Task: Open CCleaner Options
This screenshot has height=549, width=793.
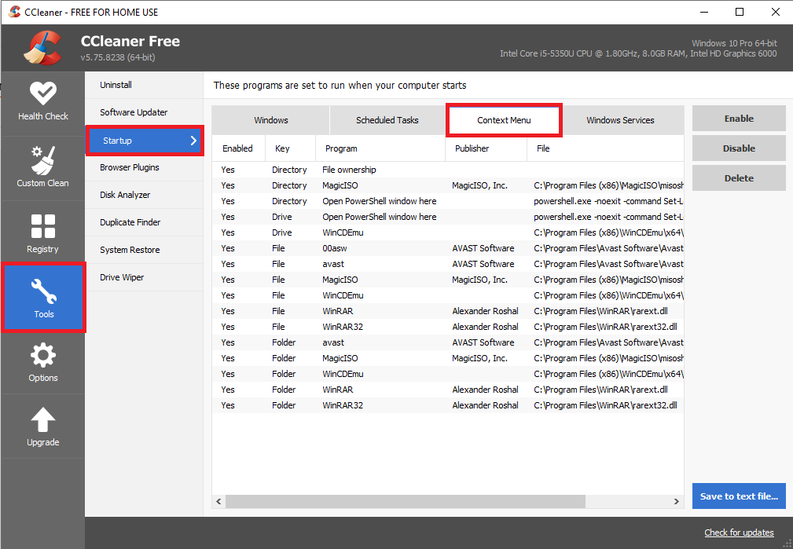Action: coord(43,362)
